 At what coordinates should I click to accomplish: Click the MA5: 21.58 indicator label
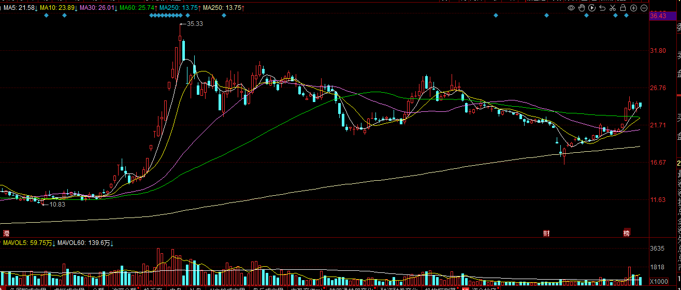[20, 8]
